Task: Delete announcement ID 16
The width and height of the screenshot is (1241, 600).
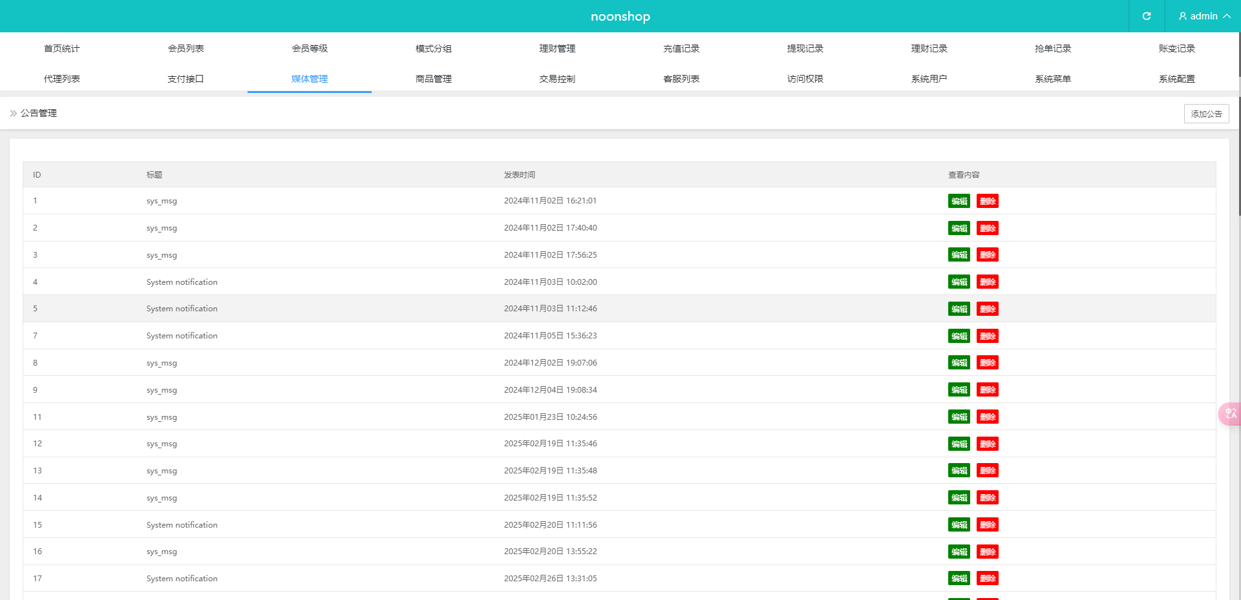Action: pyautogui.click(x=988, y=552)
